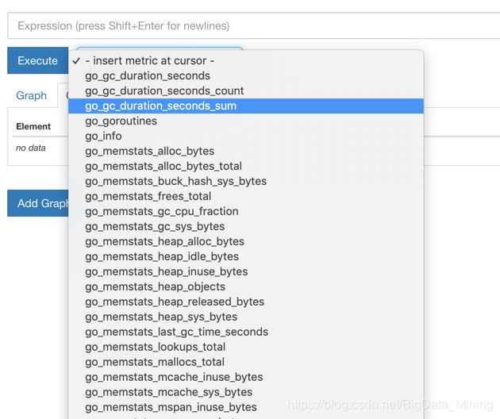Pick go_info from the metric list
Viewport: 500px width, 419px height.
246,136
